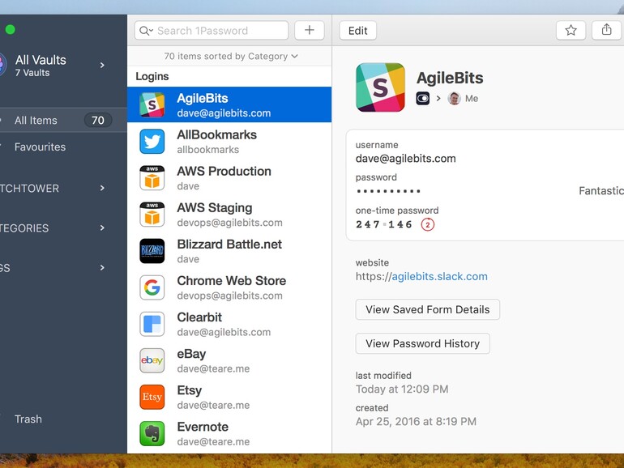
Task: Click the Chrome Web Store Google icon
Action: click(x=152, y=287)
